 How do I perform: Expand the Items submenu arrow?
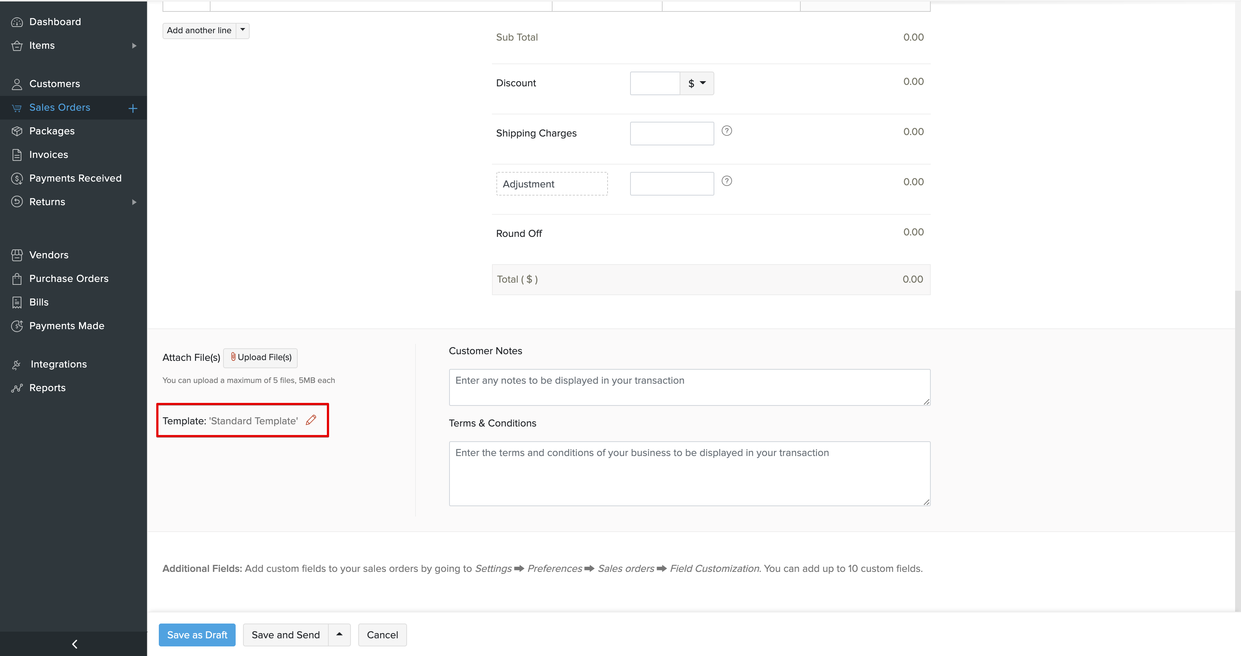point(134,46)
